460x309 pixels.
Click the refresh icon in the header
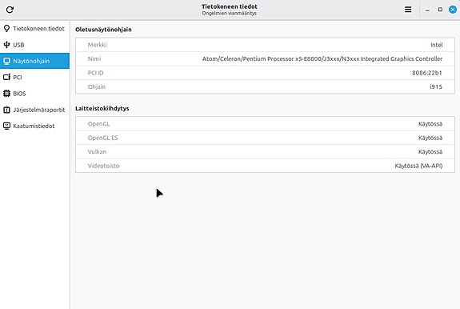click(10, 10)
